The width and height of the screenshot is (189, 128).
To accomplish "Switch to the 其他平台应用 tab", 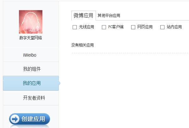I will 109,15.
